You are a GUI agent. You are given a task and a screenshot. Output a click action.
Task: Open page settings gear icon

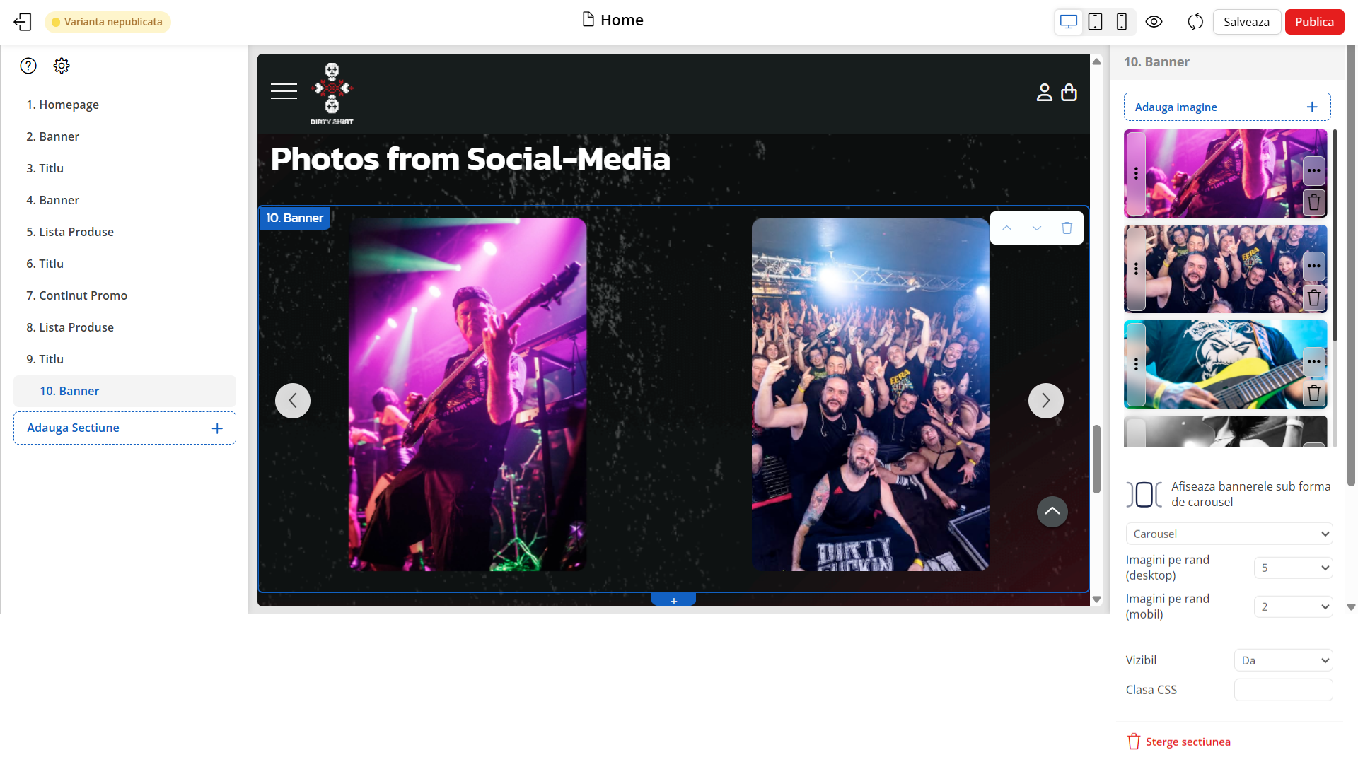coord(62,66)
